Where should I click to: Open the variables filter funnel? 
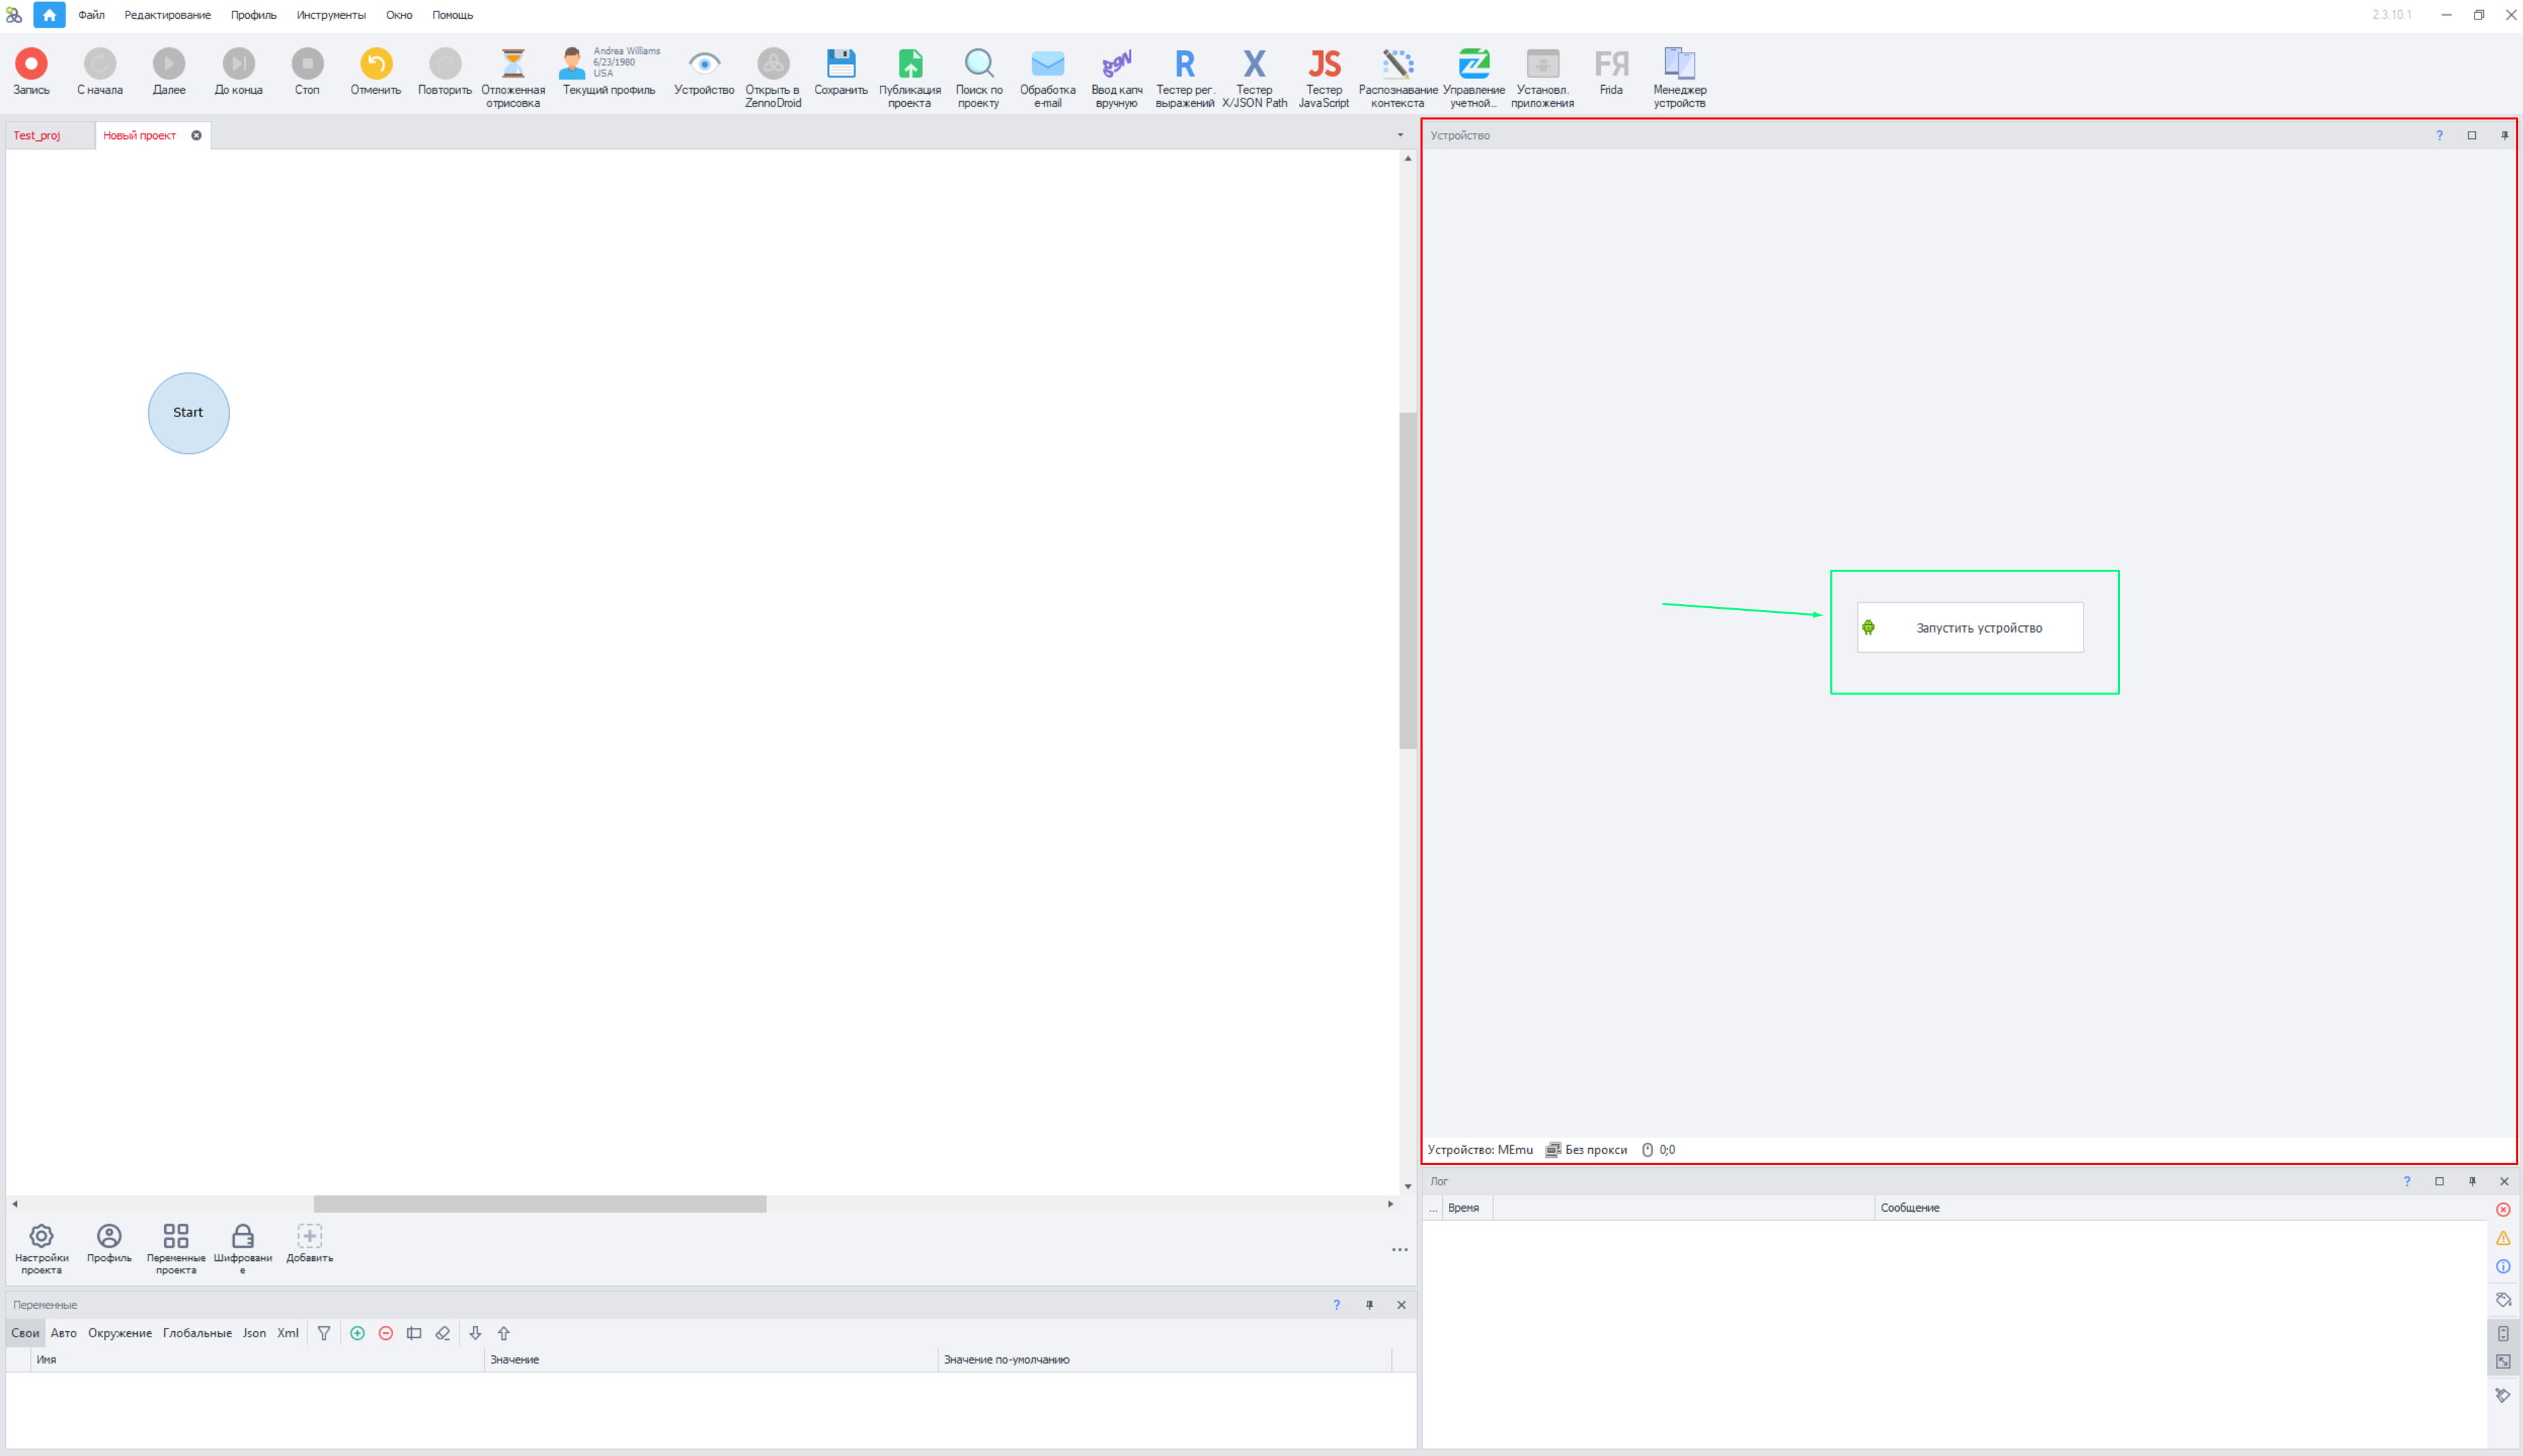click(324, 1333)
